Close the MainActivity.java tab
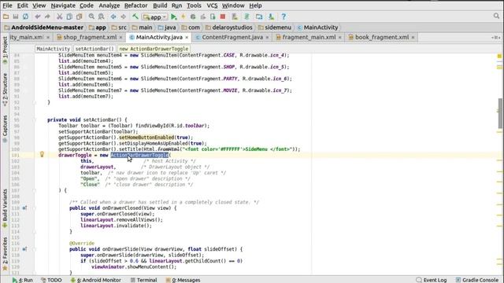 click(x=187, y=38)
